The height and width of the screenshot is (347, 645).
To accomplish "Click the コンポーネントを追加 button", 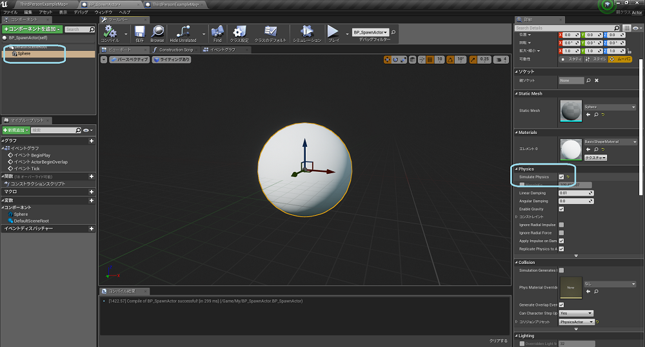I will point(32,29).
